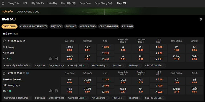The height and width of the screenshot is (102, 205).
Task: Click Cược Xâu button under Club Brugge match
Action: coord(40,66)
